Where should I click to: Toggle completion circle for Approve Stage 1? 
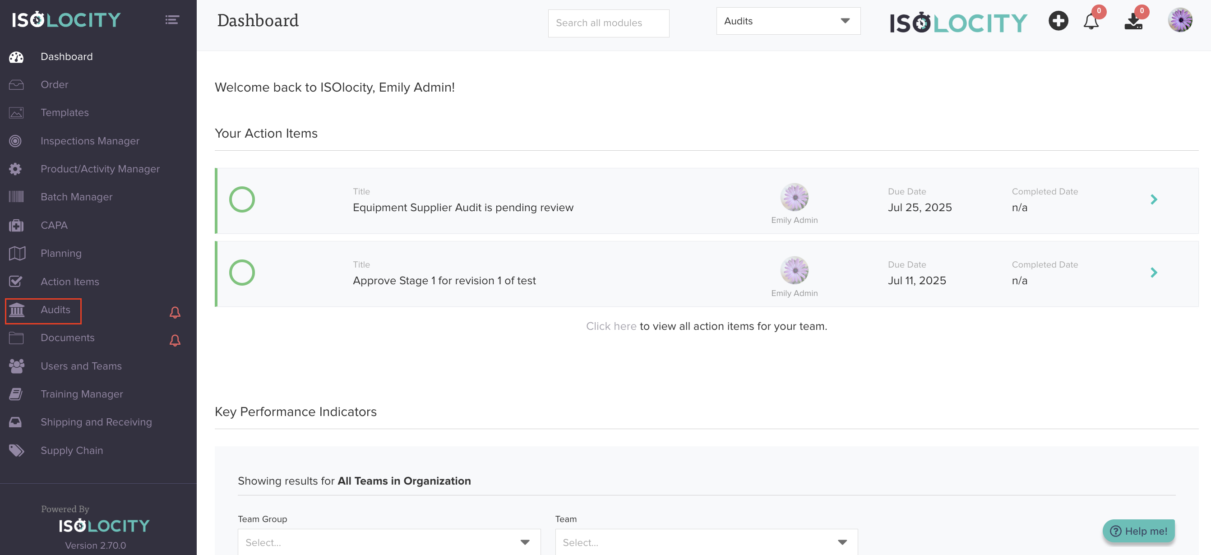pos(242,273)
